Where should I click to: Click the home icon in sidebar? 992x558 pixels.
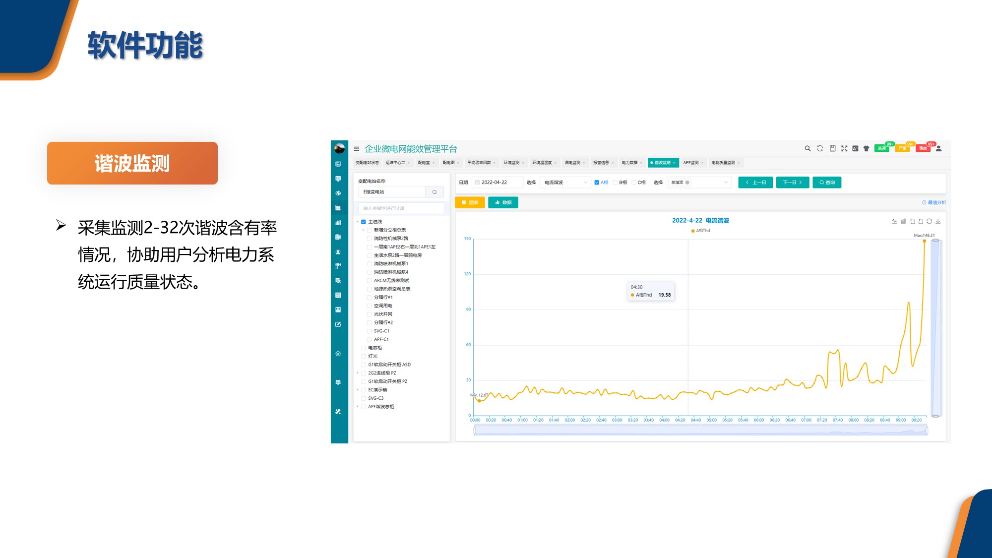[x=338, y=354]
